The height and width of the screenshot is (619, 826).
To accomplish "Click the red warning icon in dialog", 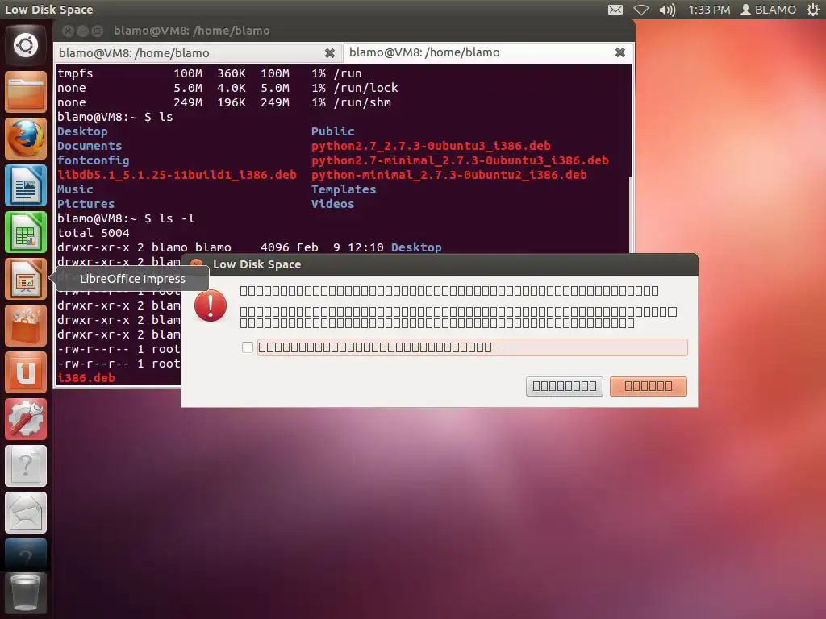I will (x=211, y=305).
